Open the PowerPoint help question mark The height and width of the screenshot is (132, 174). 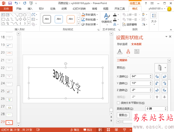pyautogui.click(x=146, y=3)
